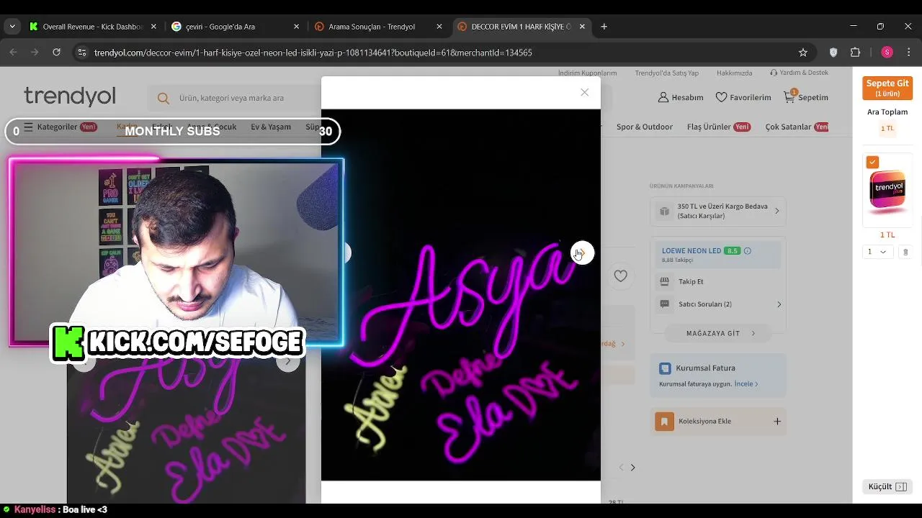This screenshot has width=922, height=518.
Task: Reload the current browser page
Action: click(56, 53)
